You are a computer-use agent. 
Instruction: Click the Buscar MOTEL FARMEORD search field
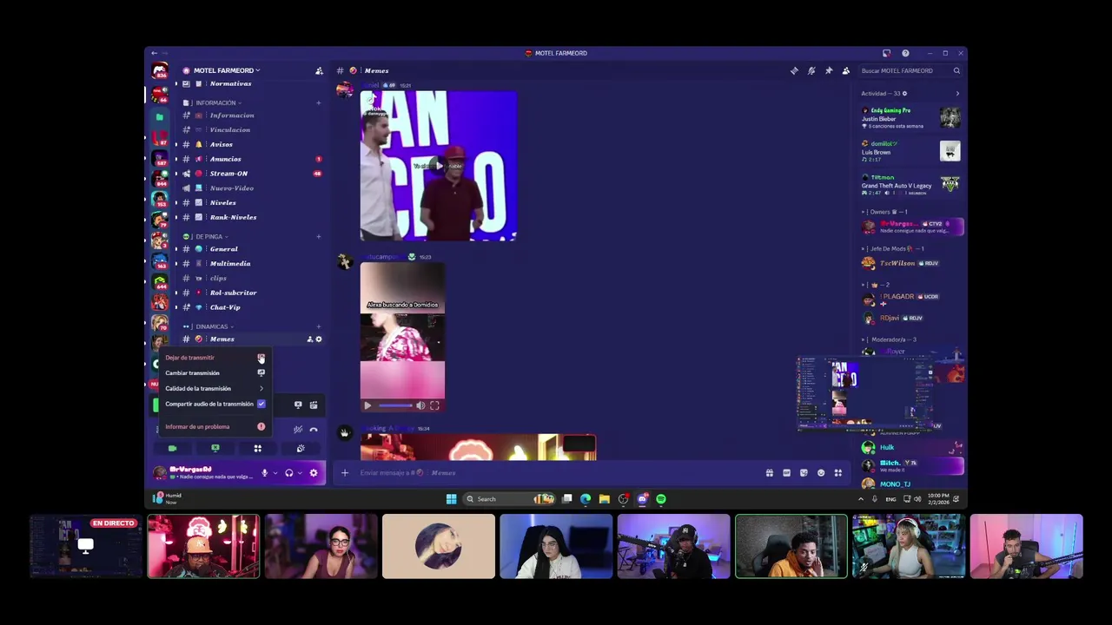click(910, 70)
